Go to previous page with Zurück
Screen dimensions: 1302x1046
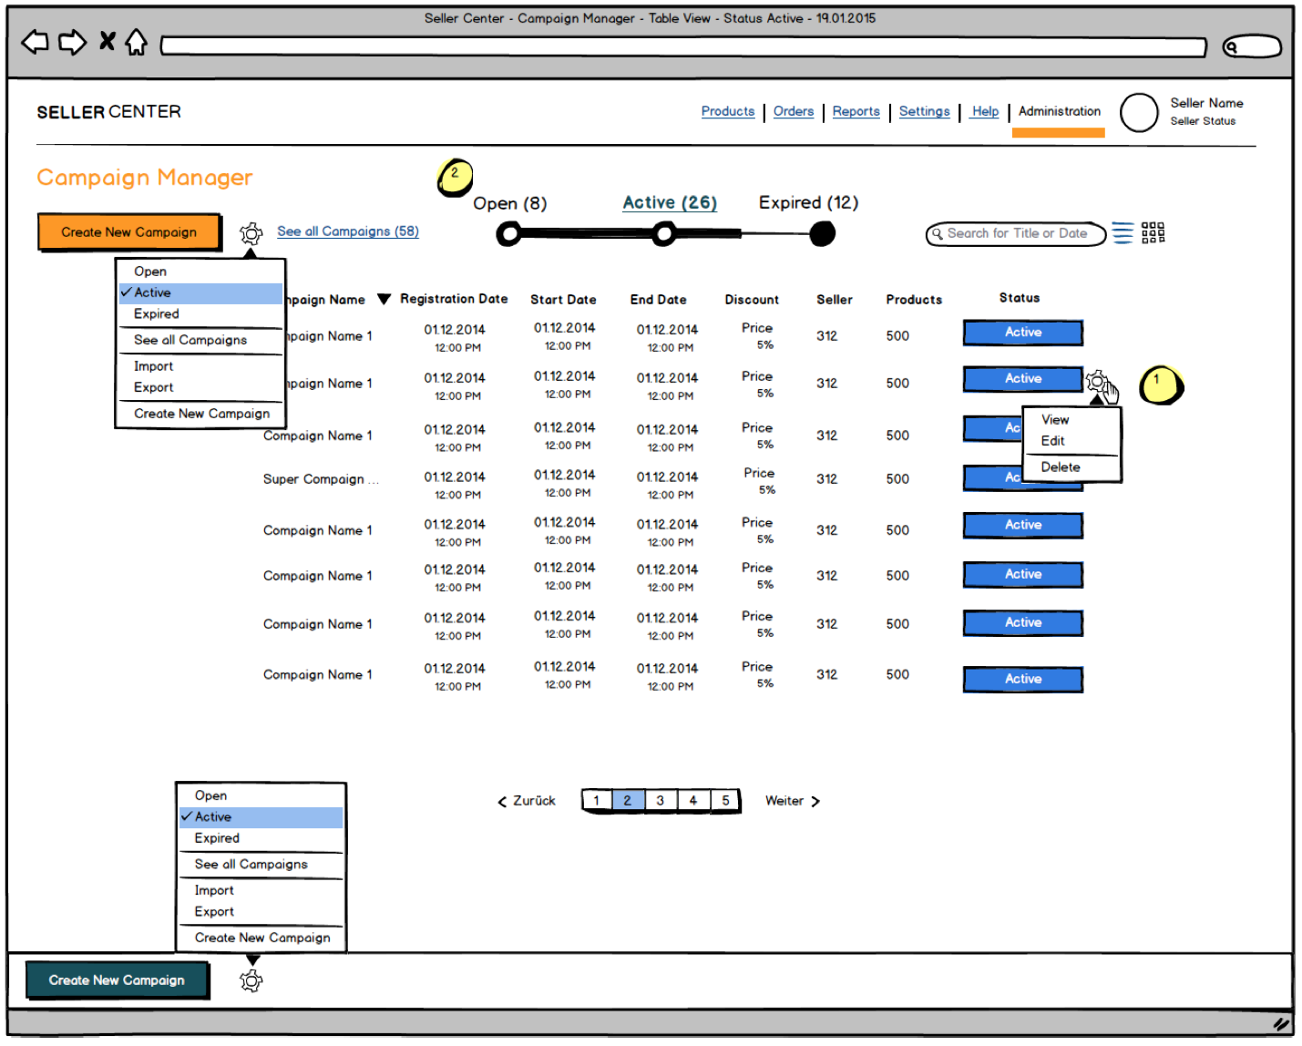pyautogui.click(x=527, y=801)
